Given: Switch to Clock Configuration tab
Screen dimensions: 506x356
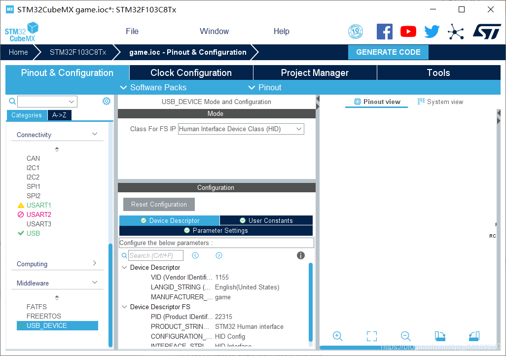Looking at the screenshot, I should 191,72.
